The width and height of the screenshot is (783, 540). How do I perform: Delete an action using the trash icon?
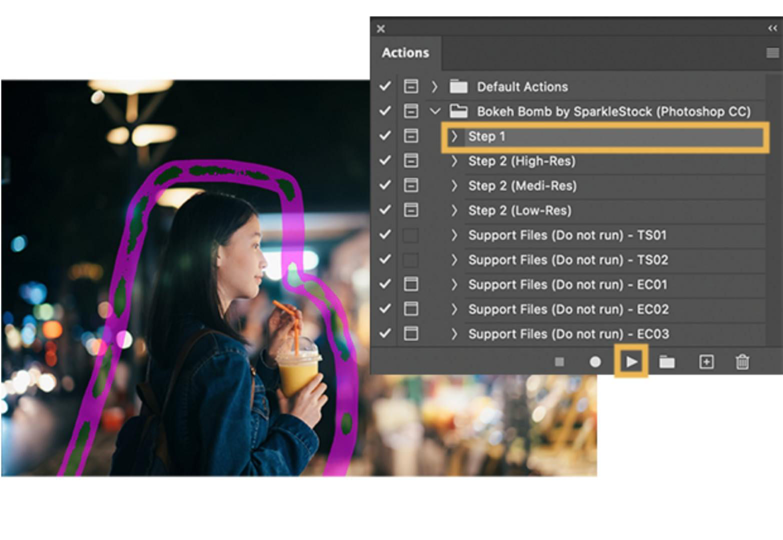point(741,361)
